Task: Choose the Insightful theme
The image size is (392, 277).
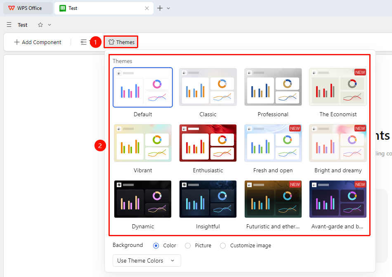Action: (208, 199)
